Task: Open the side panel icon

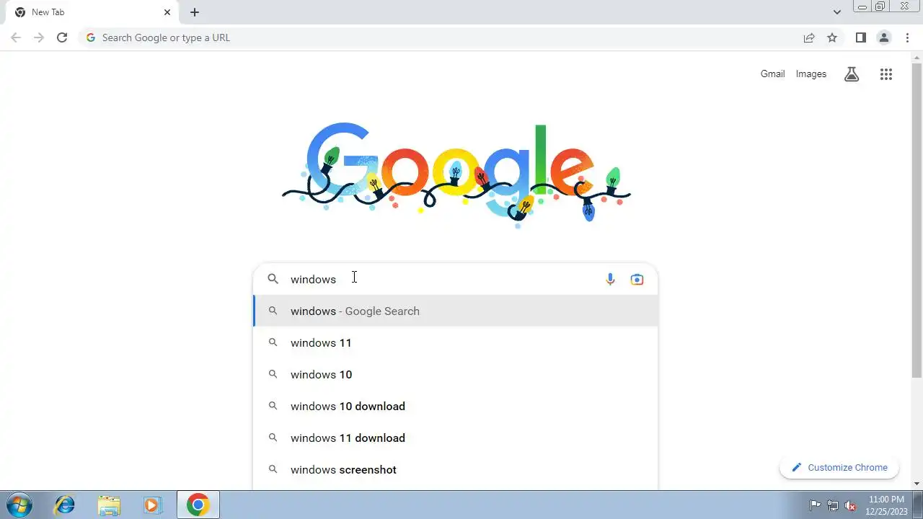Action: click(860, 37)
